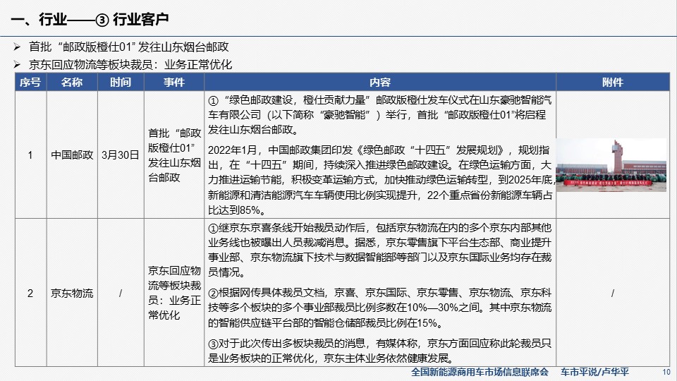Click the 序号 column header
This screenshot has height=381, width=677.
30,82
